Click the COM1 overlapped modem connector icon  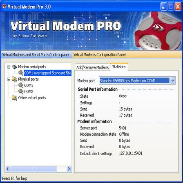pyautogui.click(x=20, y=73)
